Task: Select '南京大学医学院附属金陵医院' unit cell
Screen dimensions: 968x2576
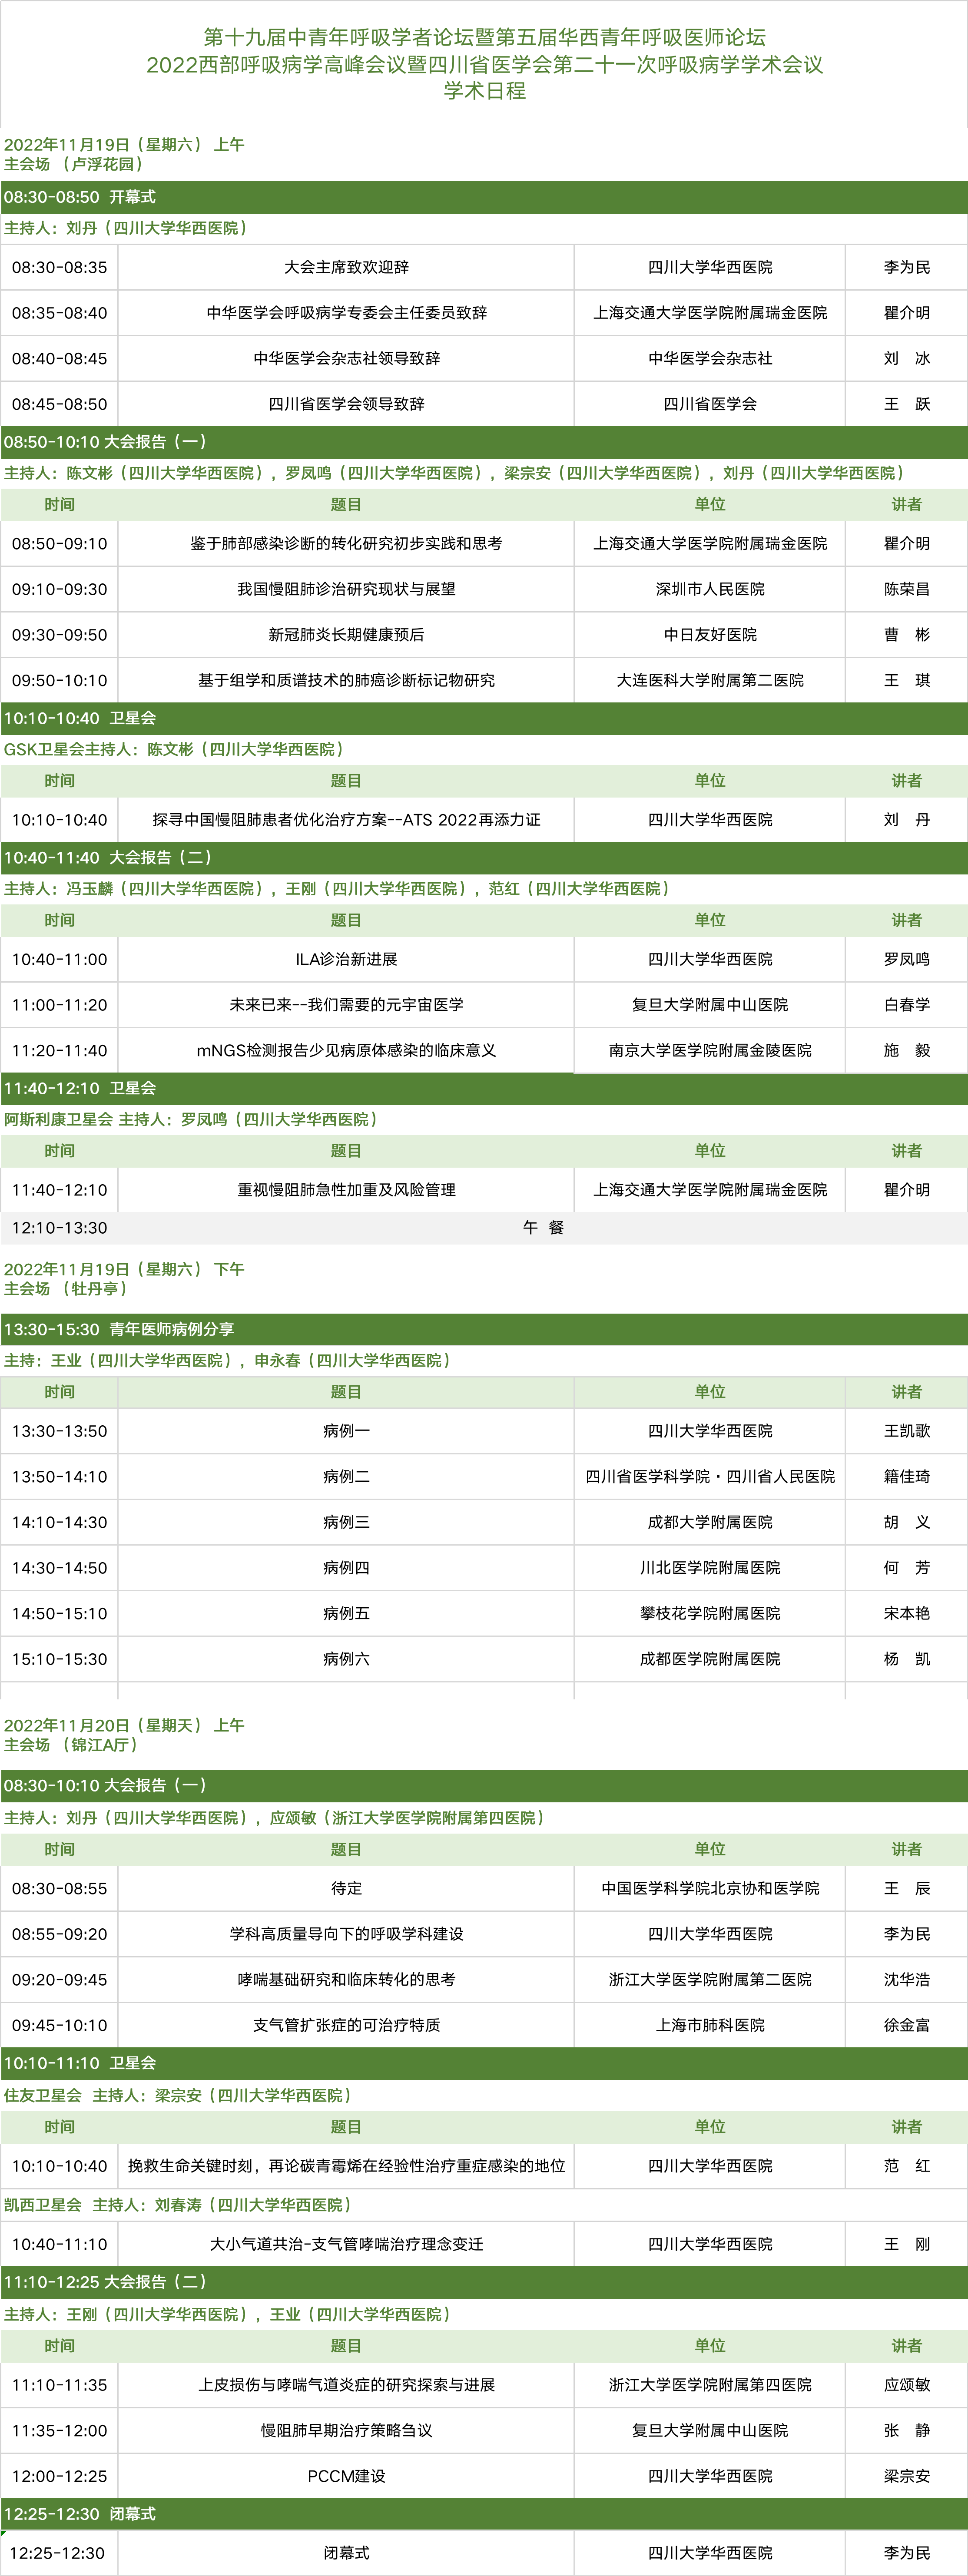Action: pos(710,1051)
